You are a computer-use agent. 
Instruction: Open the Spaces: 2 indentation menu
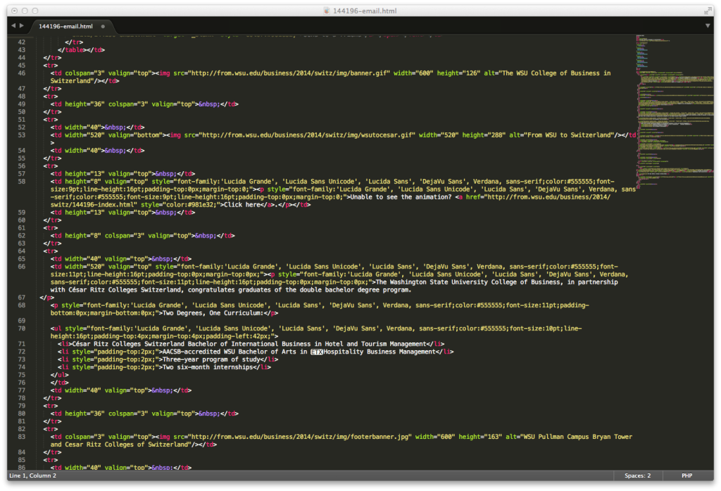coord(637,476)
